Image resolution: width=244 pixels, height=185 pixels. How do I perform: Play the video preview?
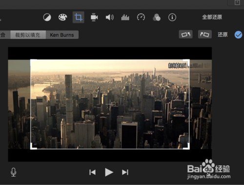click(x=109, y=172)
